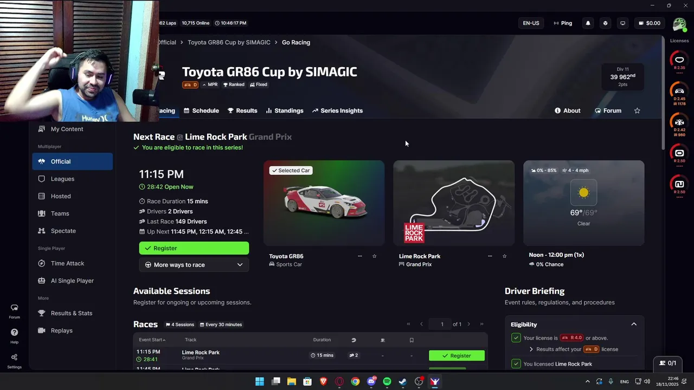694x390 pixels.
Task: Open Google Chrome from the taskbar
Action: (x=355, y=381)
